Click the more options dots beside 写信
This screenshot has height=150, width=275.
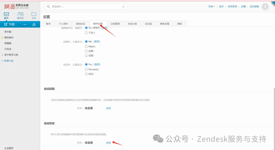[25, 24]
